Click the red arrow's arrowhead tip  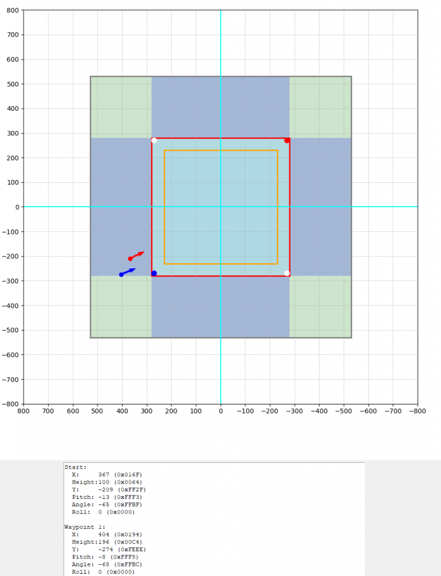pos(145,251)
